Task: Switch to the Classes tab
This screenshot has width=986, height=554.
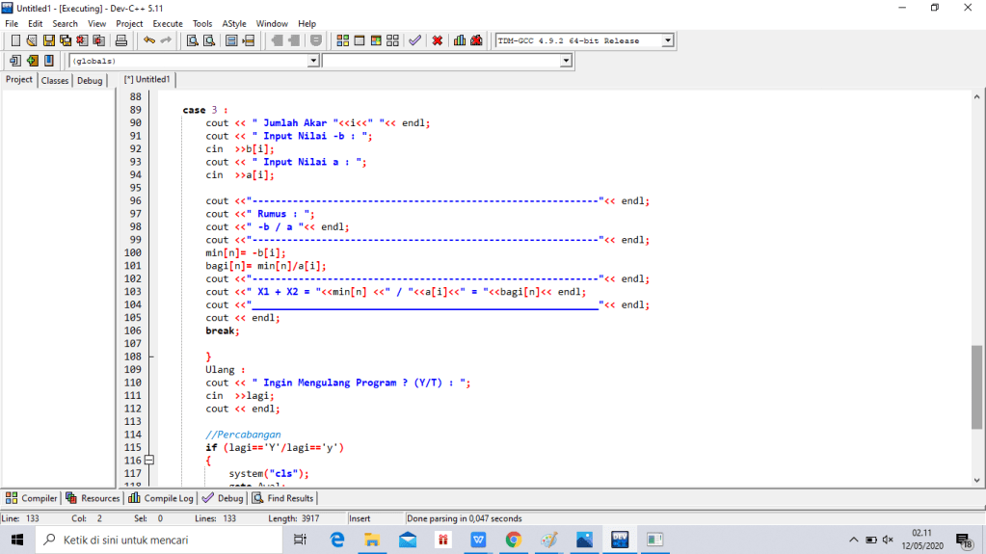Action: point(55,81)
